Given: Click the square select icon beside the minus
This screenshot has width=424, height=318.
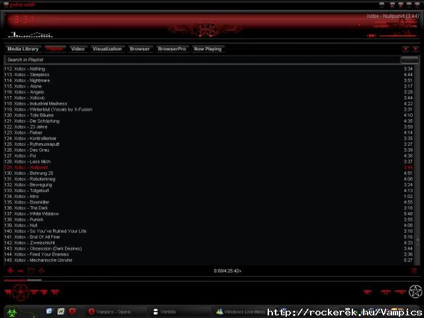Looking at the screenshot, I should 31,271.
